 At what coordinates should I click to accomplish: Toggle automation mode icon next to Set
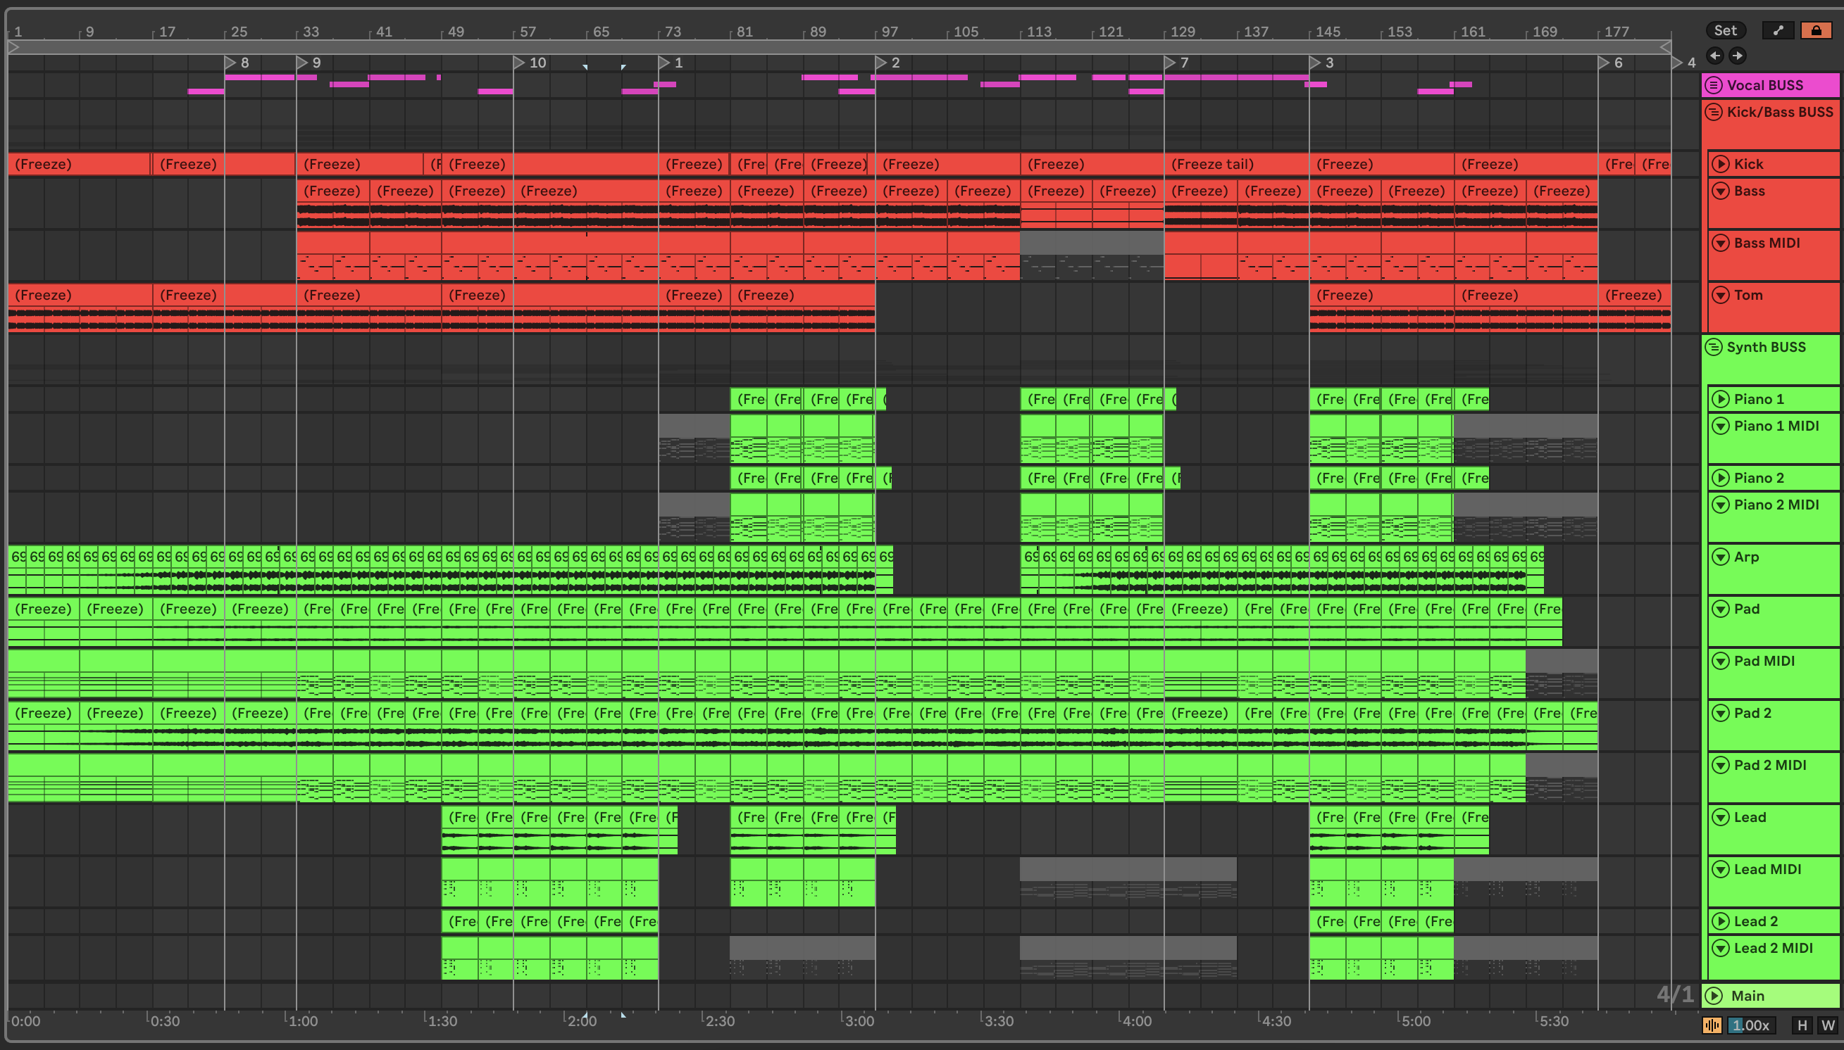click(1778, 30)
